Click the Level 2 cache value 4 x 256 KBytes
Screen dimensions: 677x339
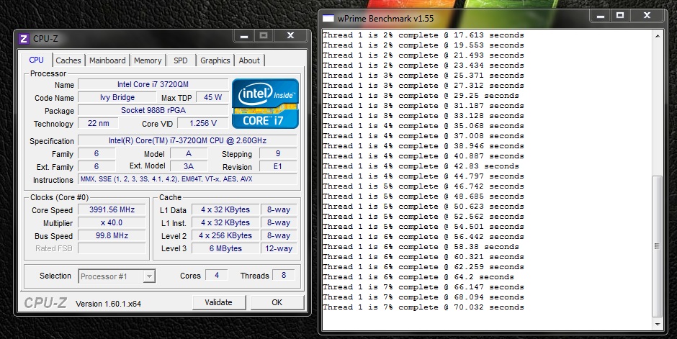pyautogui.click(x=225, y=236)
